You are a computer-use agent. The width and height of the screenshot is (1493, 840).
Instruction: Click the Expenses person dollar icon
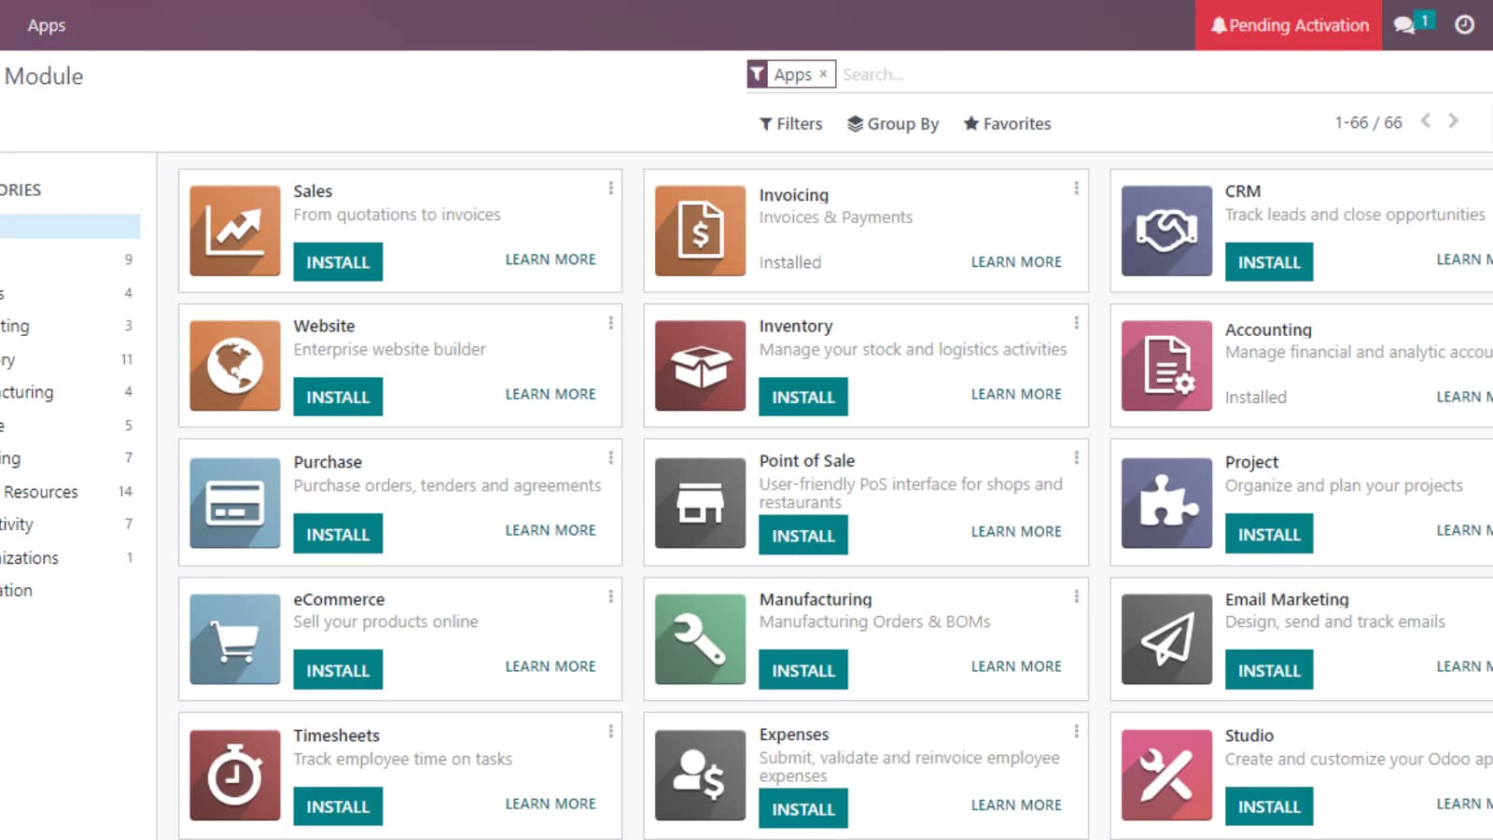coord(701,776)
